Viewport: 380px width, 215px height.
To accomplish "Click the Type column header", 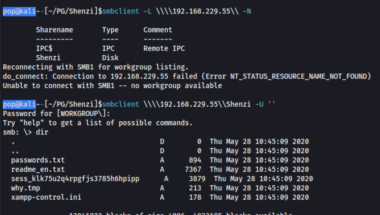I will click(x=110, y=30).
